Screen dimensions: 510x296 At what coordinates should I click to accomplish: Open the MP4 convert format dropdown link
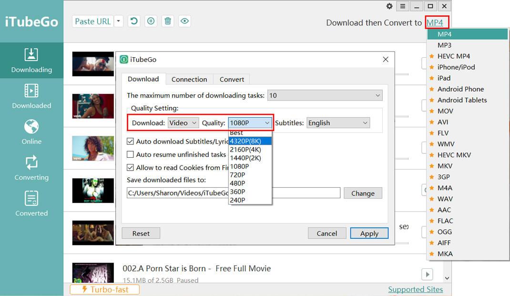pos(435,23)
